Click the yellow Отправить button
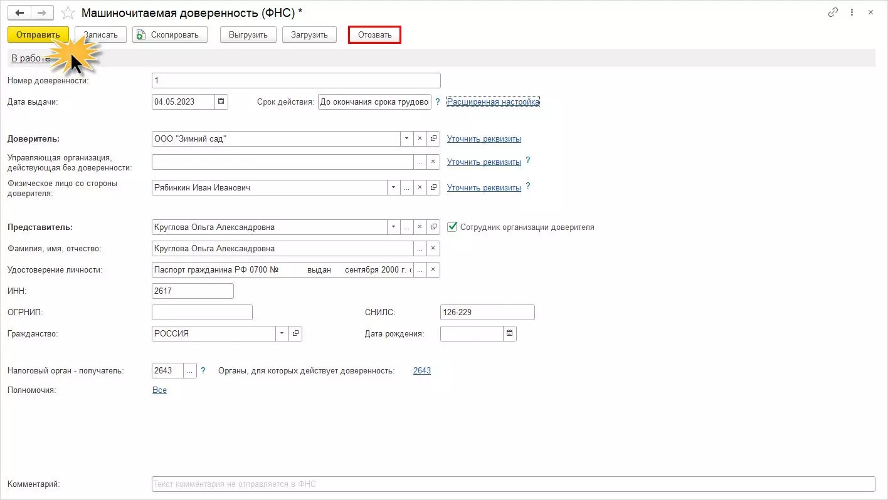Image resolution: width=888 pixels, height=500 pixels. pos(38,34)
